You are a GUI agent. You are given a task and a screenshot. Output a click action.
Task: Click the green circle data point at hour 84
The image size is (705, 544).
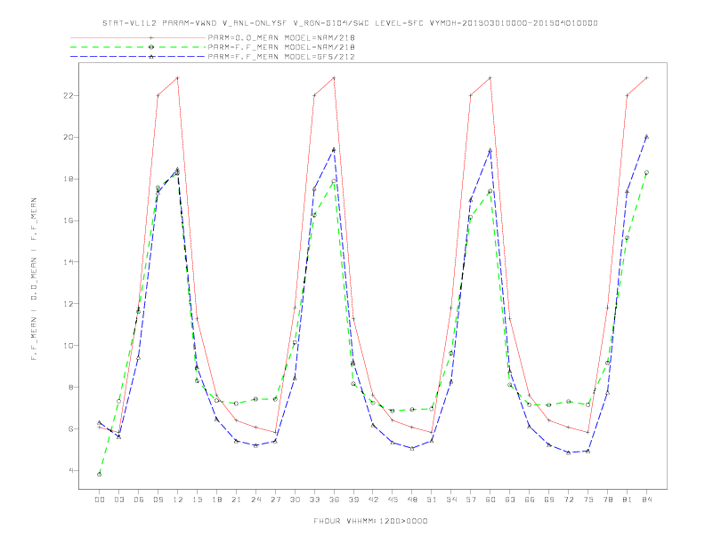[x=647, y=172]
